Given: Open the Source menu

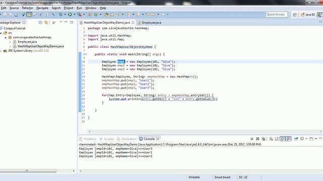Looking at the screenshot, I should click(x=14, y=8).
